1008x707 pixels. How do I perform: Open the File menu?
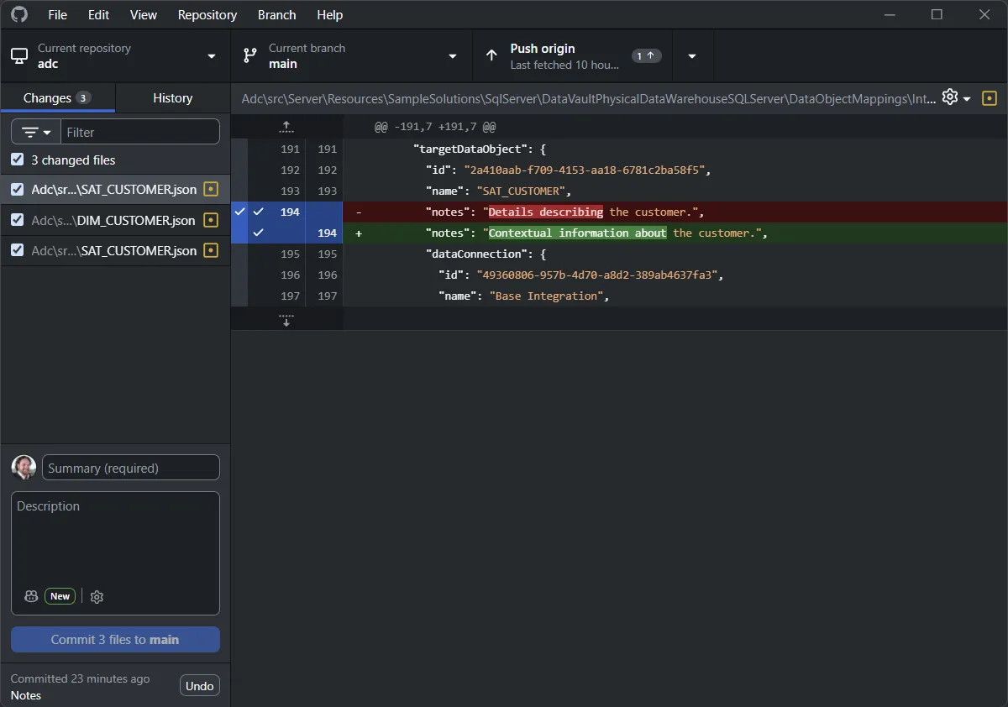click(58, 14)
